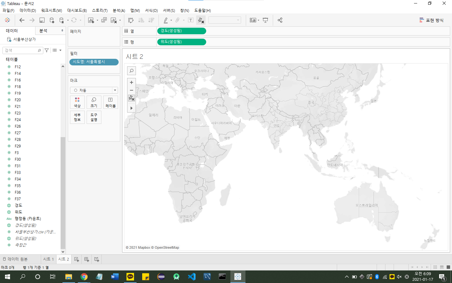This screenshot has height=283, width=452.
Task: Sort descending toolbar icon
Action: tap(151, 20)
